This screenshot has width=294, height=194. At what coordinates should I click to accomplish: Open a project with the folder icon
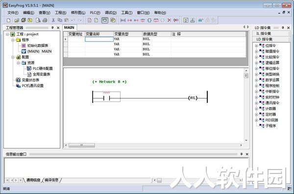tap(17, 20)
